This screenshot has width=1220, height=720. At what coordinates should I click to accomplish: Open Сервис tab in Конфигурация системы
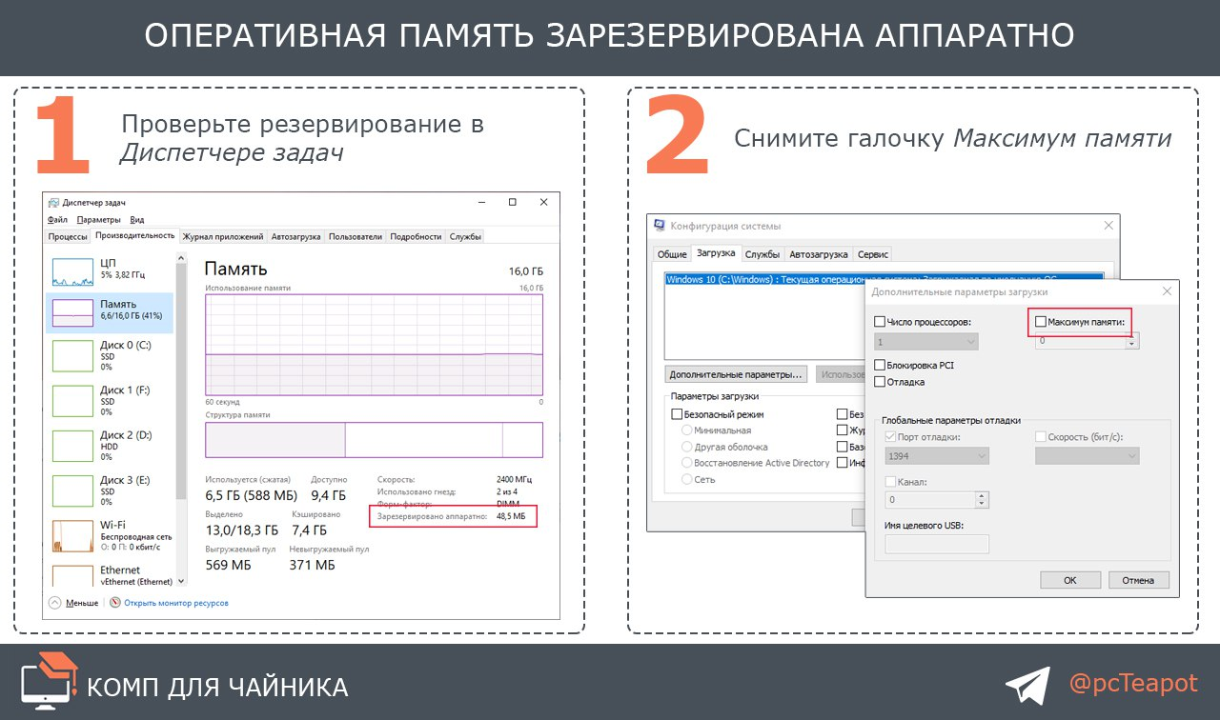coord(873,254)
